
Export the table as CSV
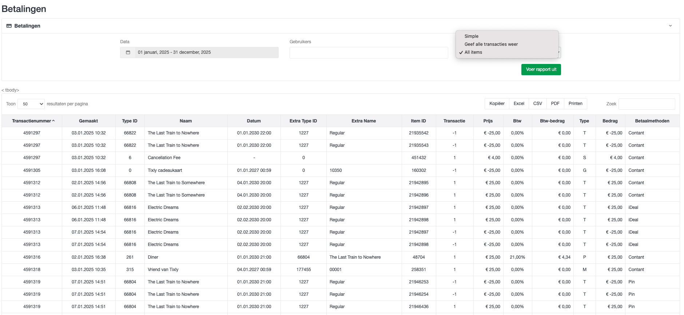(x=538, y=104)
